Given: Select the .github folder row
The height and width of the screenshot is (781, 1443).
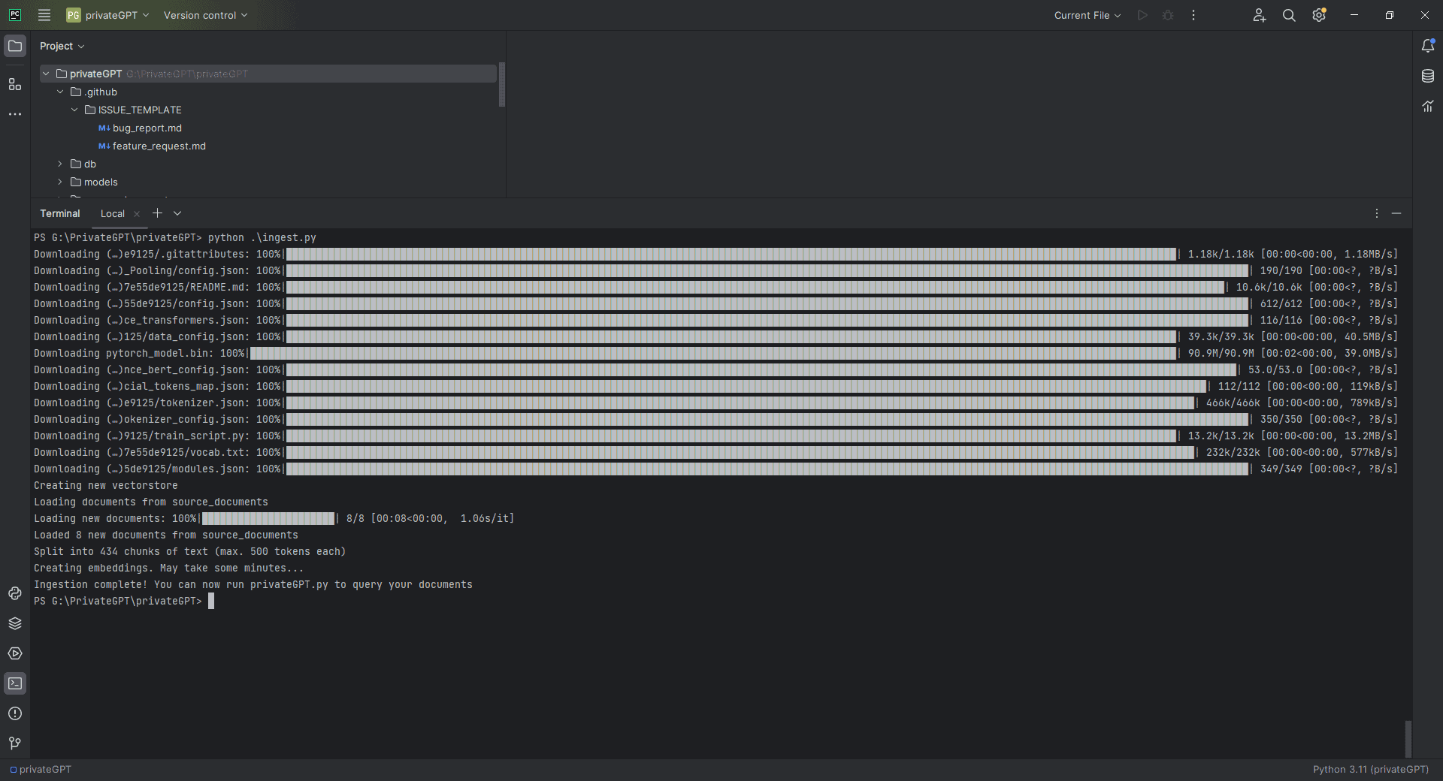Looking at the screenshot, I should point(268,92).
